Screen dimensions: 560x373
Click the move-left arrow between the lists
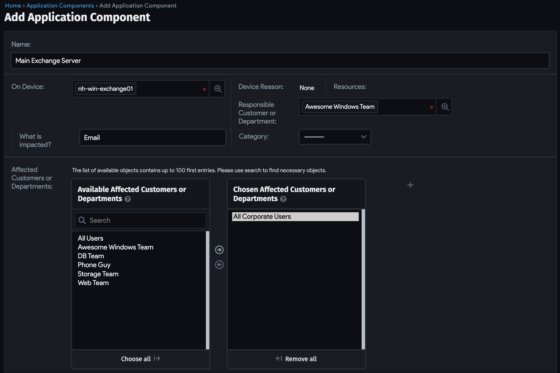pos(219,265)
